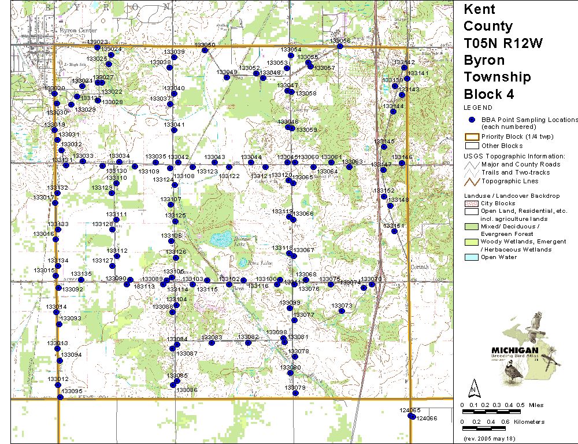Viewport: 578px width, 444px height.
Task: Click the blue BBA point legend symbol
Action: 472,120
